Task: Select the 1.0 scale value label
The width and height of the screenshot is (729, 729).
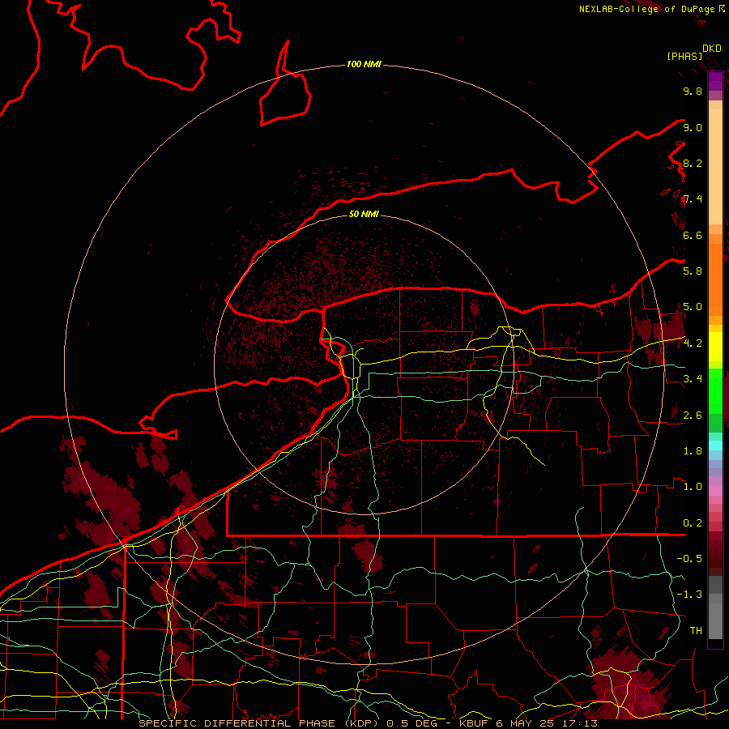Action: click(x=693, y=486)
